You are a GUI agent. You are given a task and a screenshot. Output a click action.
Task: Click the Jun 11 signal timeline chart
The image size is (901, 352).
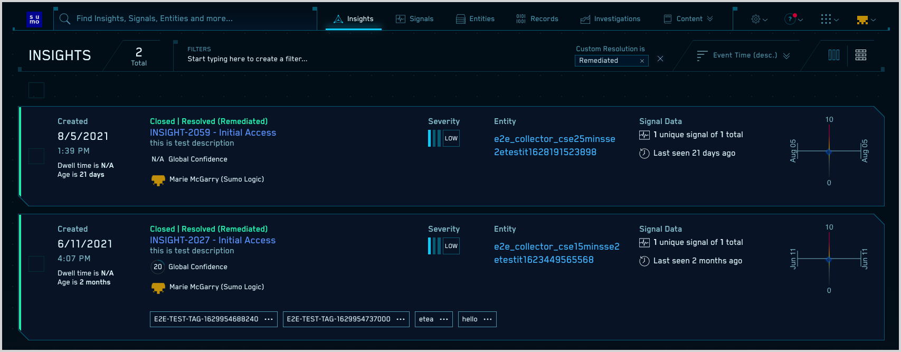[x=829, y=259]
